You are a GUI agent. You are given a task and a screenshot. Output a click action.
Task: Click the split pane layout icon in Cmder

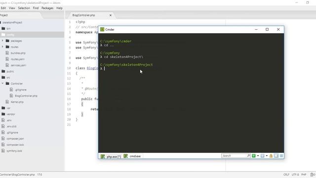tap(276, 156)
